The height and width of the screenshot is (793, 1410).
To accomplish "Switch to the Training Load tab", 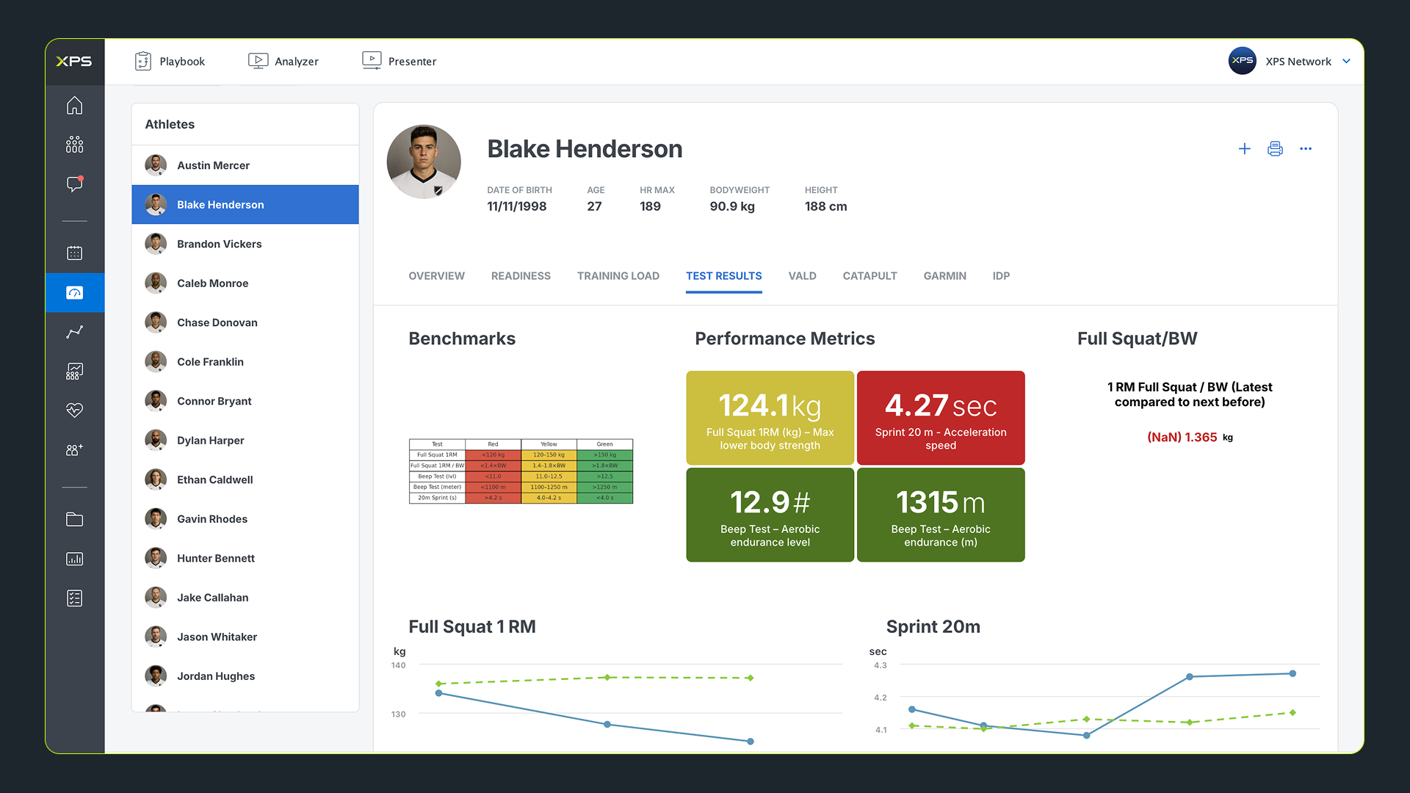I will click(618, 276).
